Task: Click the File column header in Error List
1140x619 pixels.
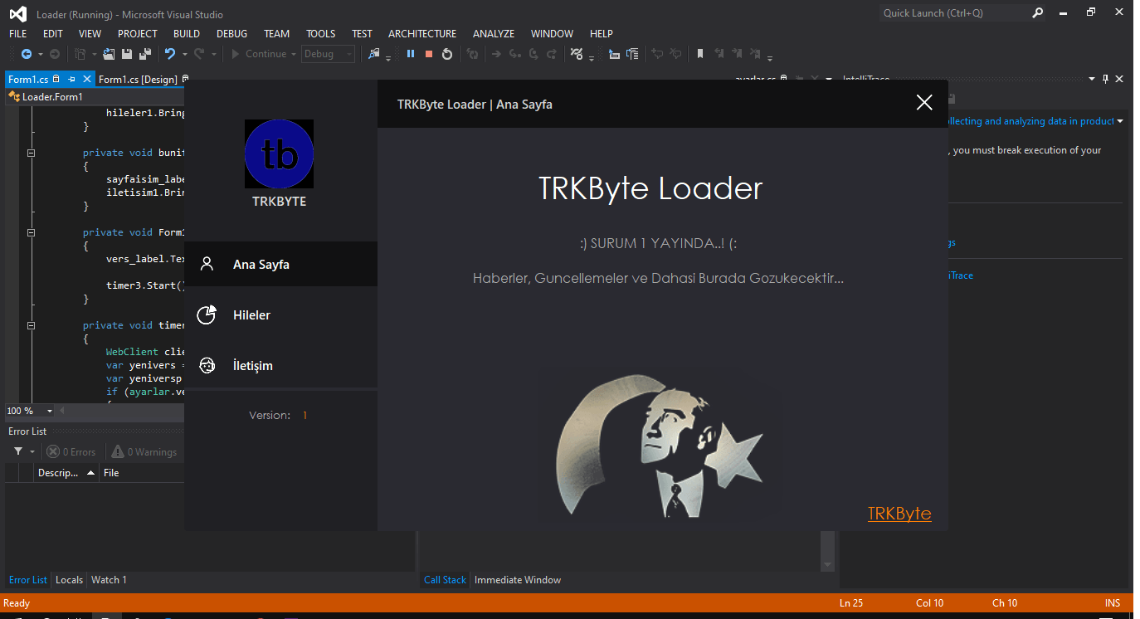Action: pyautogui.click(x=111, y=473)
